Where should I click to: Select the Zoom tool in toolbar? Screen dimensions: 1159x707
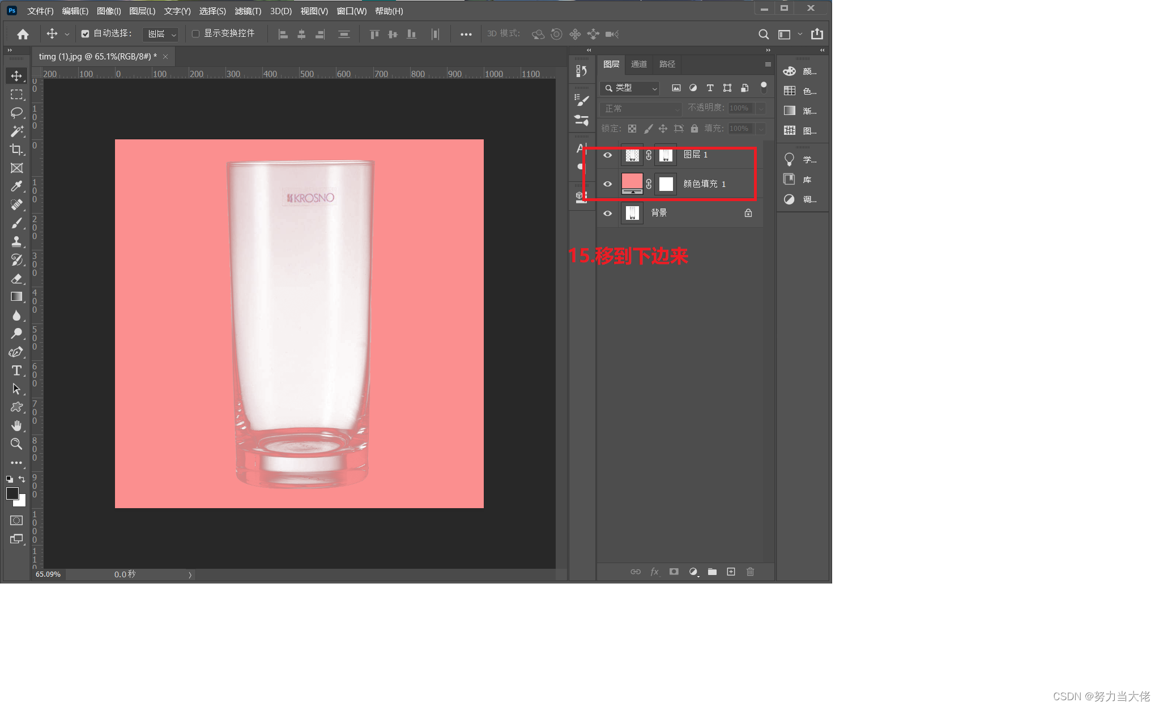[x=16, y=444]
